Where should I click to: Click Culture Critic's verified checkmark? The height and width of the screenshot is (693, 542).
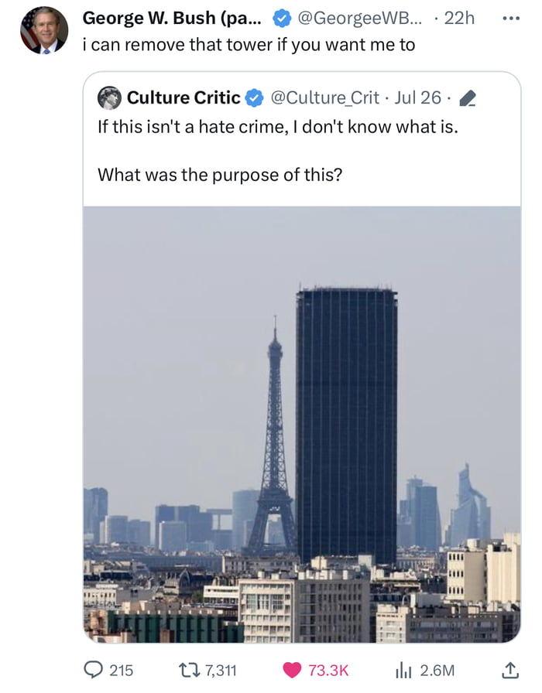tap(255, 97)
